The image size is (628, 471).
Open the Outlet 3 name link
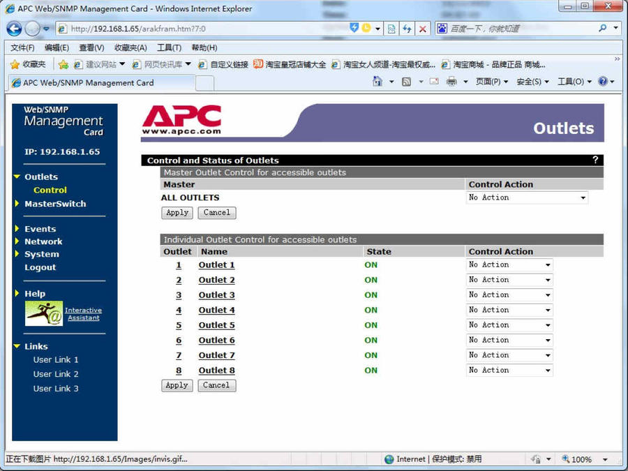pyautogui.click(x=216, y=295)
